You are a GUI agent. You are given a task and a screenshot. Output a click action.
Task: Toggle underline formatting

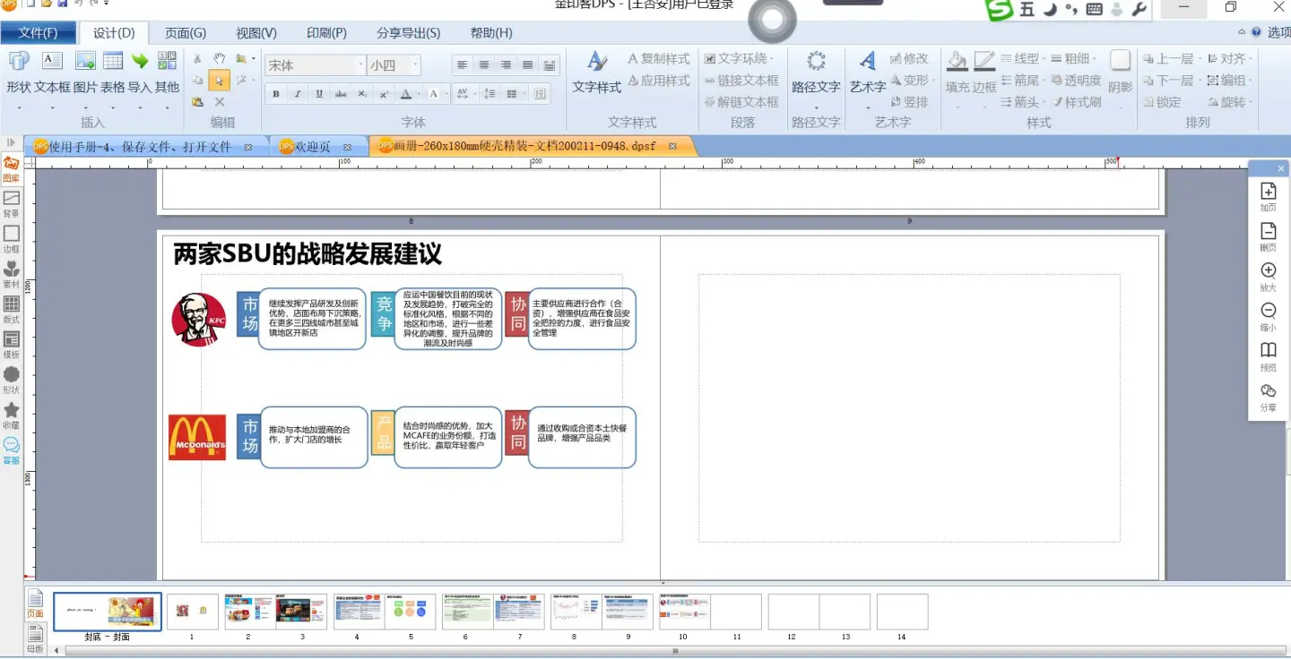pos(319,94)
